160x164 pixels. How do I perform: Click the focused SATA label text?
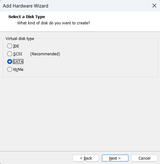(x=18, y=62)
